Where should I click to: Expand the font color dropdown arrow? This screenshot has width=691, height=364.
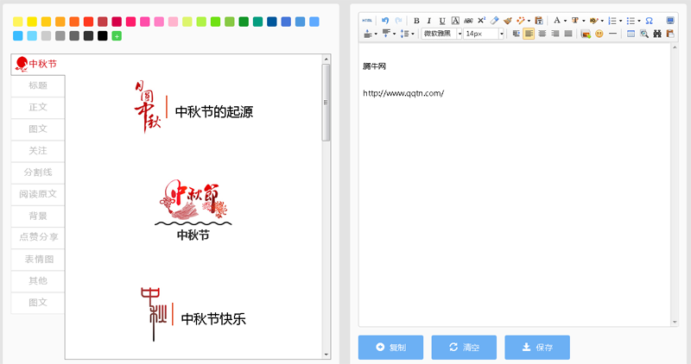click(x=565, y=20)
